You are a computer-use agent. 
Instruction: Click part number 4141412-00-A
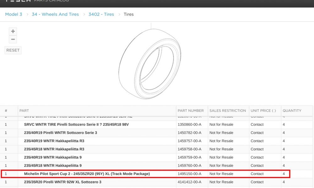click(x=189, y=182)
